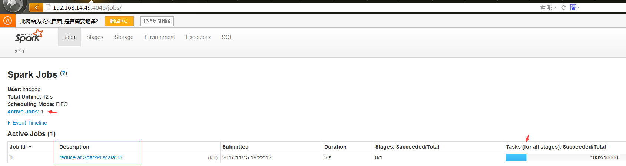Click the Spark Jobs help (?) icon
The width and height of the screenshot is (626, 166).
64,73
